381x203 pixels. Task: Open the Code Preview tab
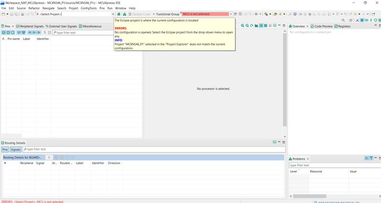pyautogui.click(x=321, y=26)
